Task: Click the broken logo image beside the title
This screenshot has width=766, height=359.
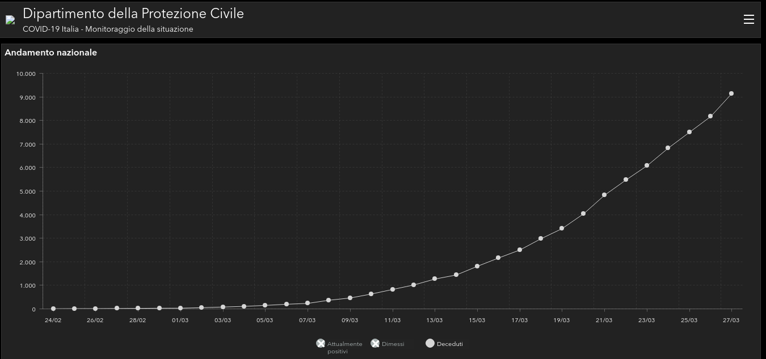Action: (10, 20)
